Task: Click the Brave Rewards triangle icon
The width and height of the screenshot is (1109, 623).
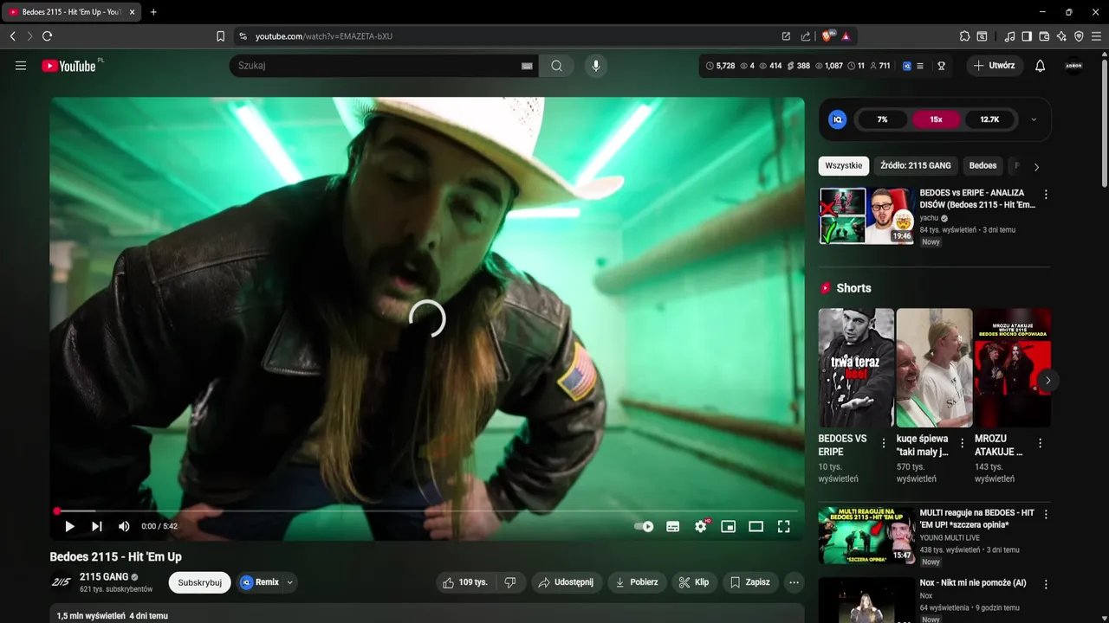Action: coord(846,36)
